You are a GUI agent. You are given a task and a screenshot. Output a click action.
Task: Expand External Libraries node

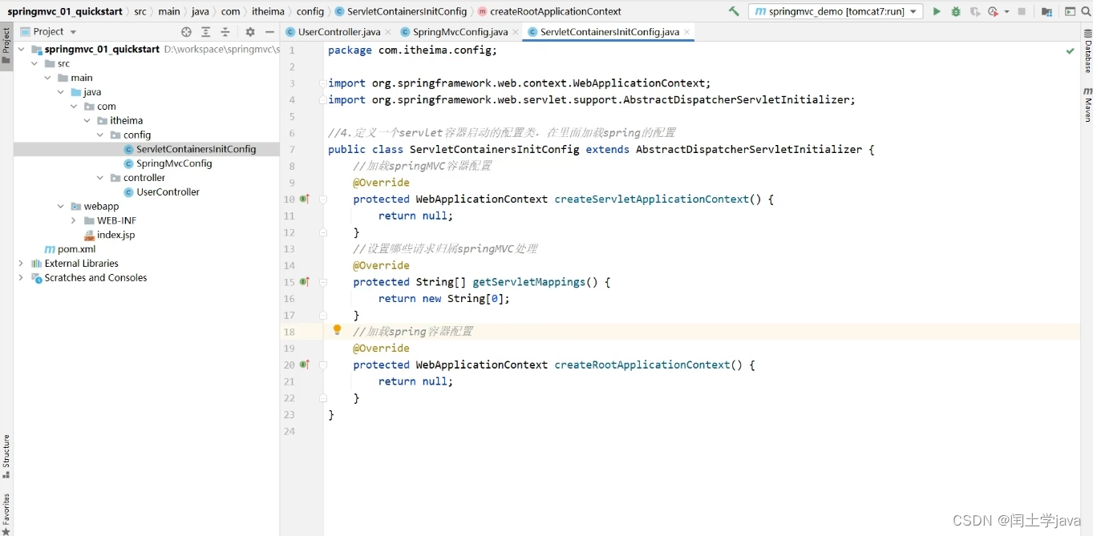coord(21,264)
